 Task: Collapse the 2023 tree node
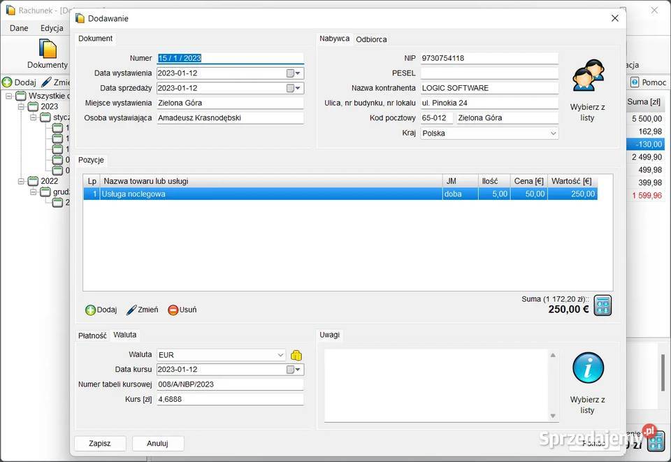[x=21, y=107]
